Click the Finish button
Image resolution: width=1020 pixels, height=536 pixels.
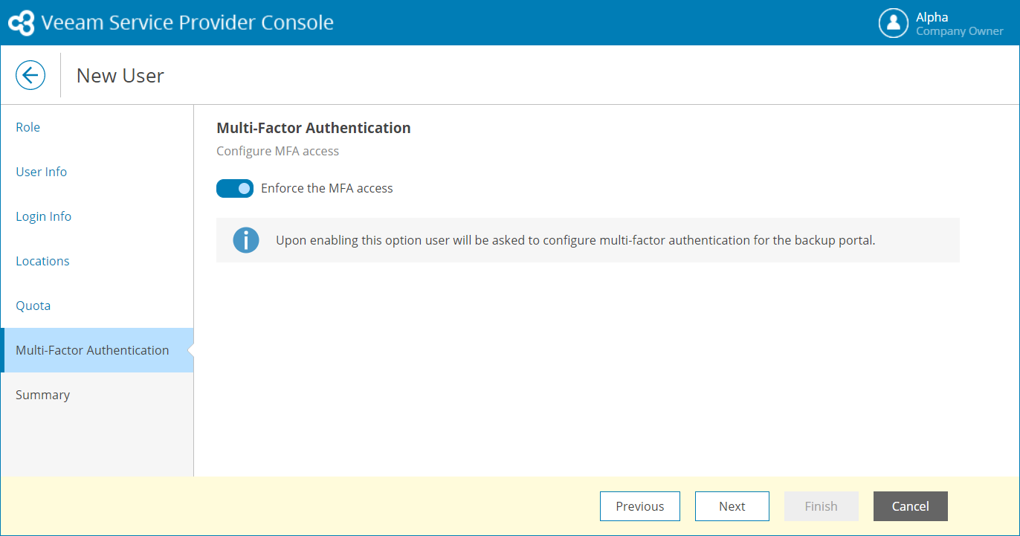point(821,506)
